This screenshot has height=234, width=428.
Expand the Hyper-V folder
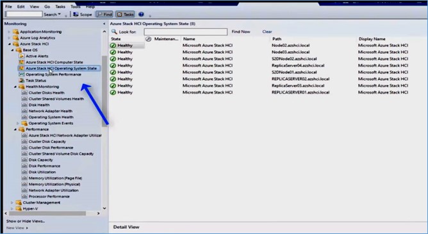tap(12, 208)
